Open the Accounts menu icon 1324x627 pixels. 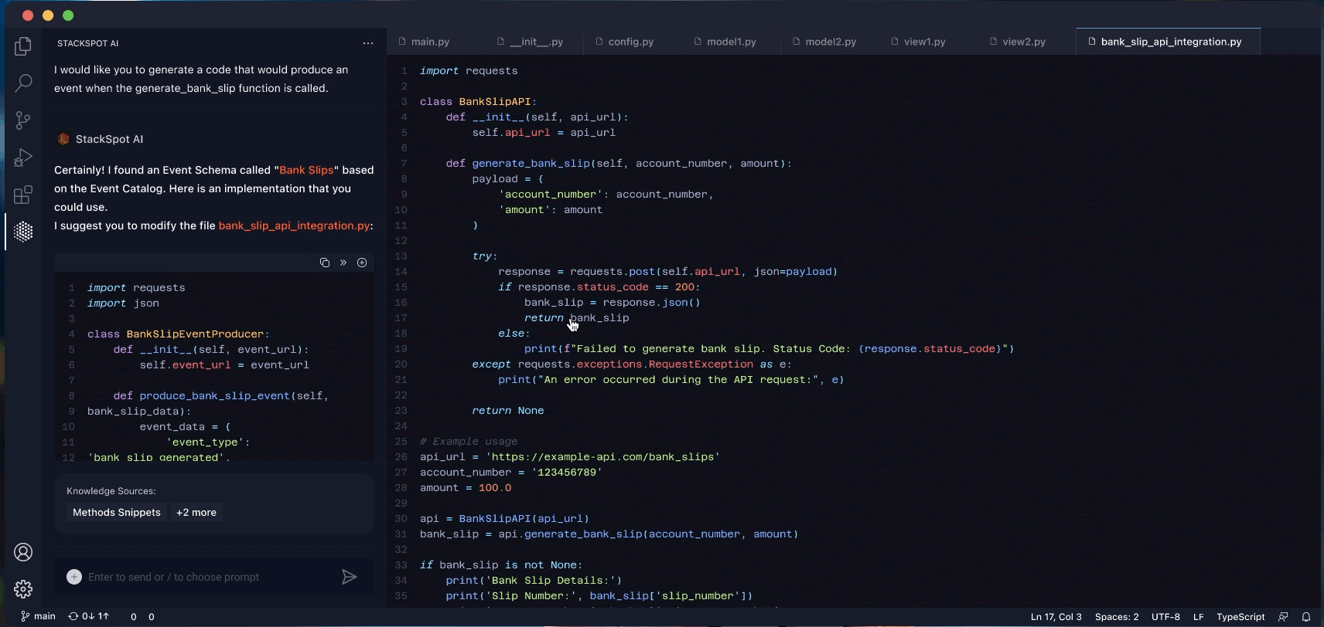(23, 552)
